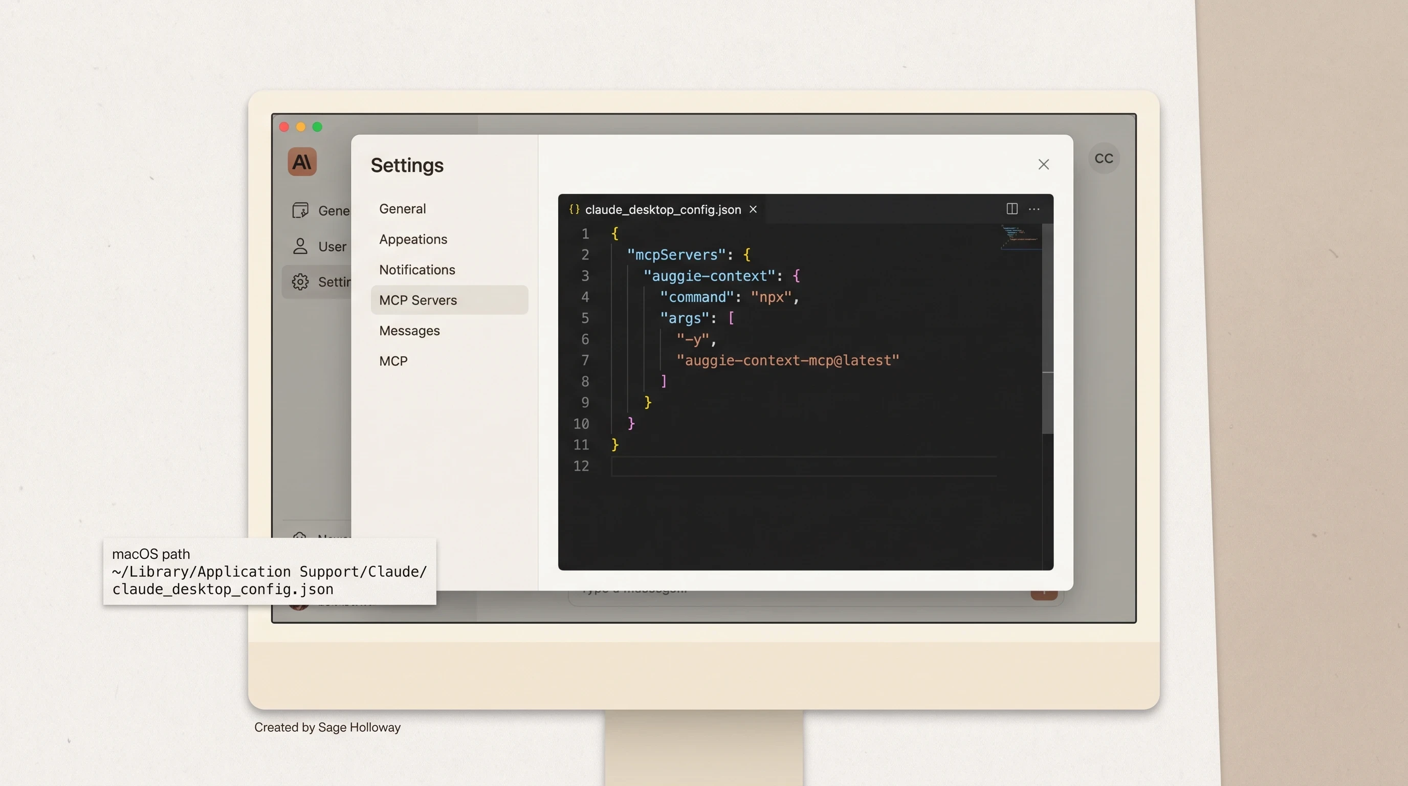Image resolution: width=1408 pixels, height=786 pixels.
Task: Click the Anthropic logo app icon
Action: click(302, 162)
